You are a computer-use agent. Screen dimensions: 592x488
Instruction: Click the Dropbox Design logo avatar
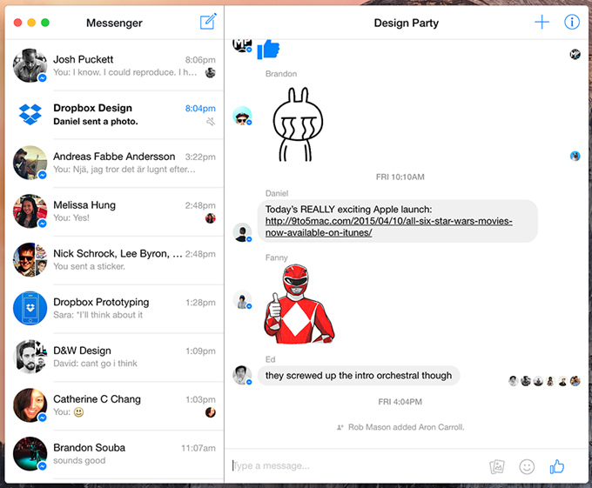coord(30,114)
